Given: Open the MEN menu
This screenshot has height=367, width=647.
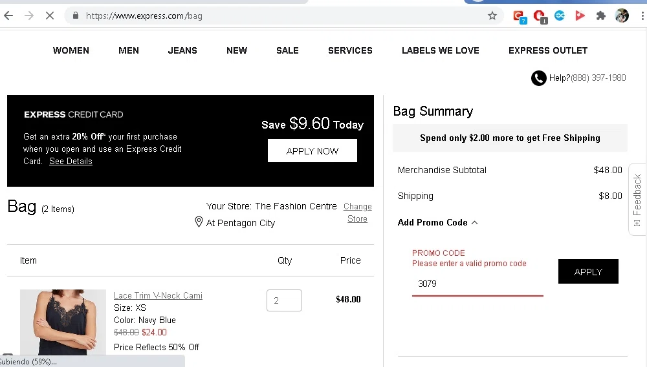Looking at the screenshot, I should tap(129, 50).
